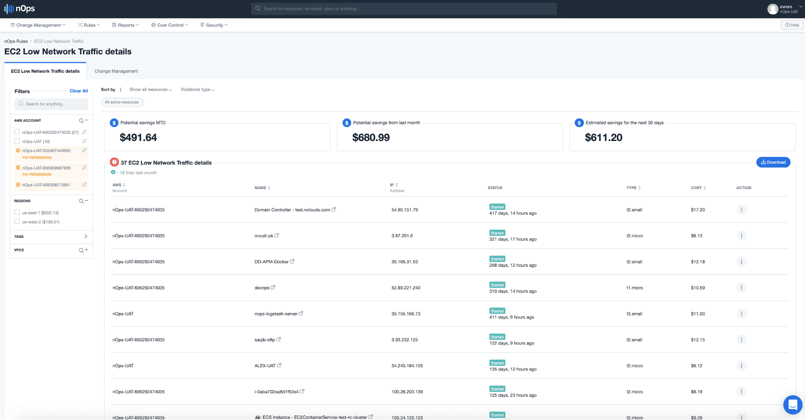This screenshot has height=420, width=805.
Task: Expand Change Management menu
Action: [38, 25]
